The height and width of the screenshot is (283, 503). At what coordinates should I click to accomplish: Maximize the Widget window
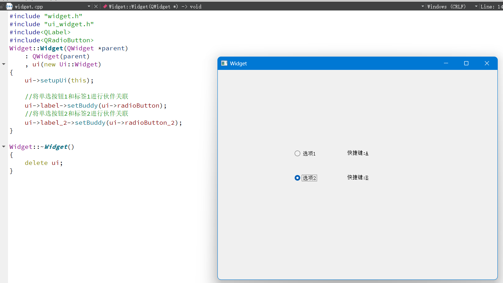tap(466, 63)
